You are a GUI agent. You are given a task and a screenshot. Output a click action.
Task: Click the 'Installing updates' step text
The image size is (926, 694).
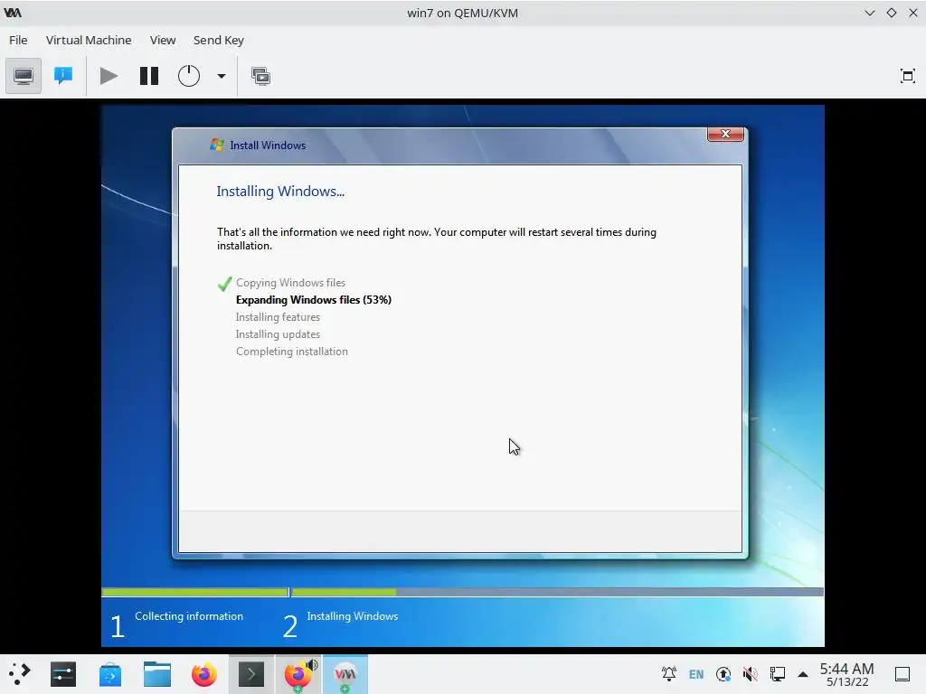[x=278, y=334]
